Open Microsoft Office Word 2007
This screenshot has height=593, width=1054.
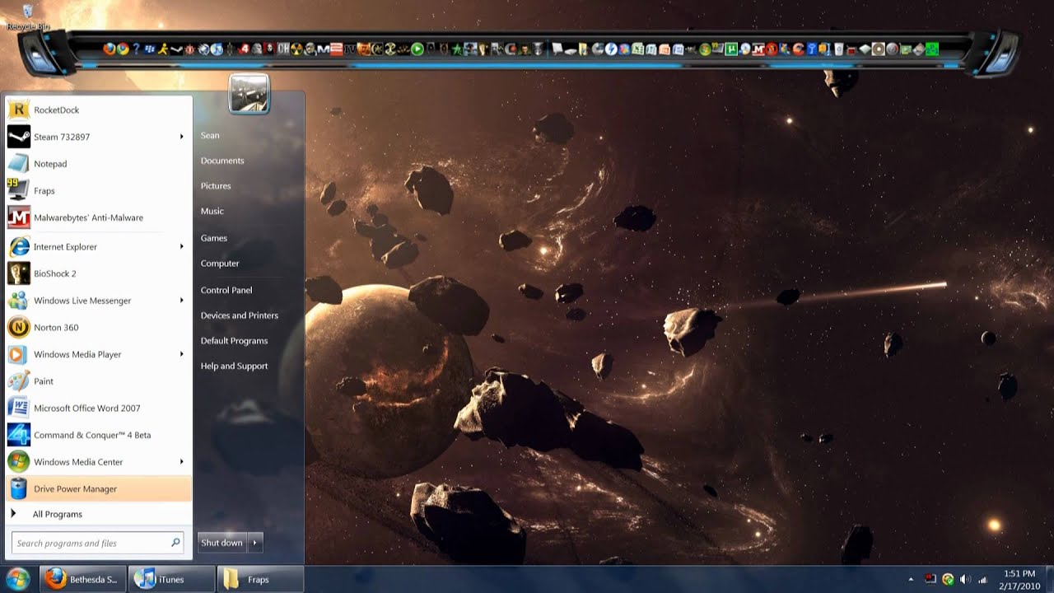pyautogui.click(x=99, y=408)
